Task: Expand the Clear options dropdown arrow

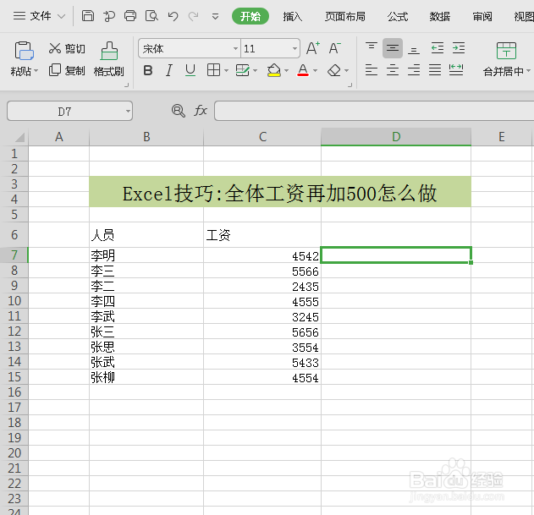Action: pyautogui.click(x=347, y=70)
